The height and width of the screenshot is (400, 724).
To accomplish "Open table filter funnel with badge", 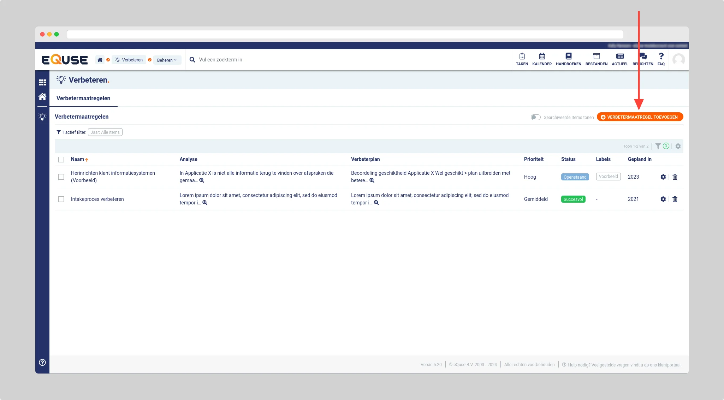I will [658, 146].
